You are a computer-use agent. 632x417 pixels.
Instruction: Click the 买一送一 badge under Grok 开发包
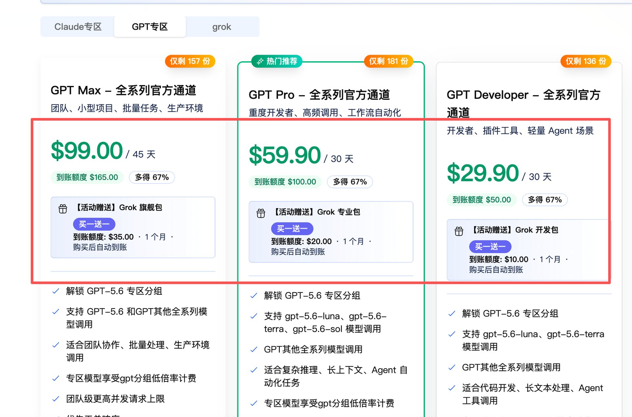pyautogui.click(x=490, y=247)
